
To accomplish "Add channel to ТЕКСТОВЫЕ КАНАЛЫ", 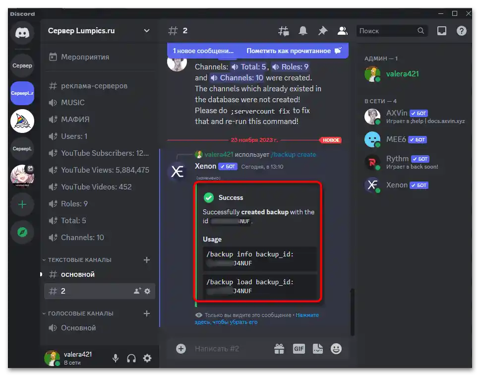I will click(147, 259).
